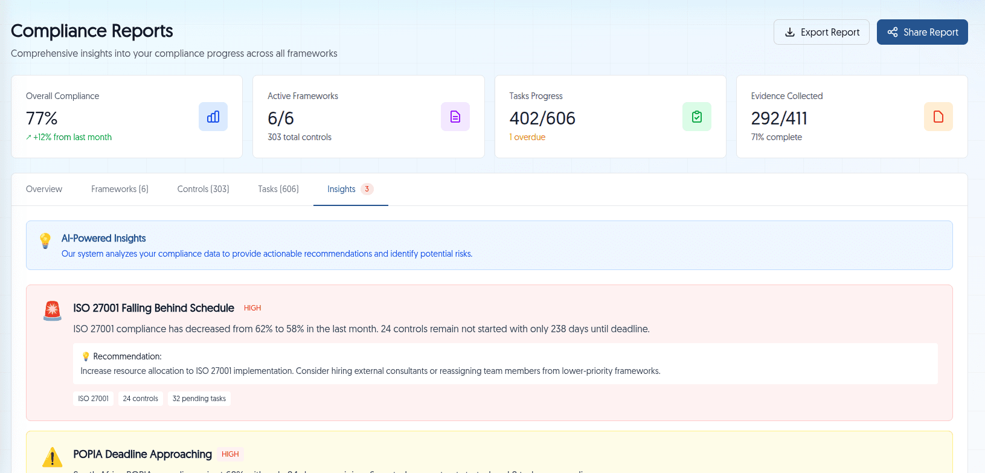Click the red siren alert icon
Image resolution: width=985 pixels, height=473 pixels.
tap(53, 311)
